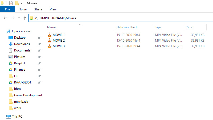Select the MOVIE 3 VLC file icon

pyautogui.click(x=50, y=46)
